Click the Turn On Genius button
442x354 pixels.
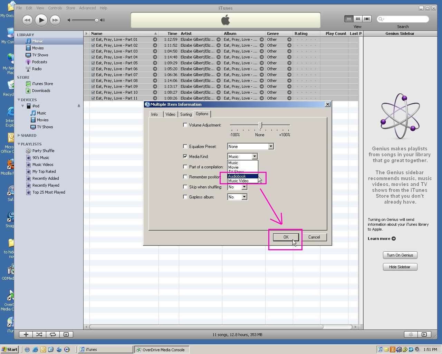(x=400, y=255)
